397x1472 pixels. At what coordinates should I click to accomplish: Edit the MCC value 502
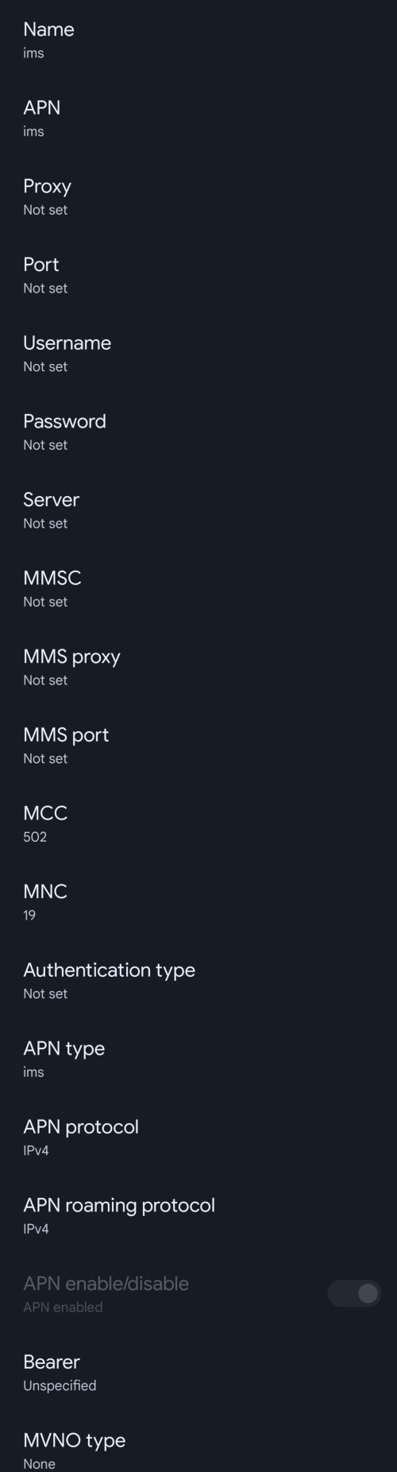tap(198, 824)
